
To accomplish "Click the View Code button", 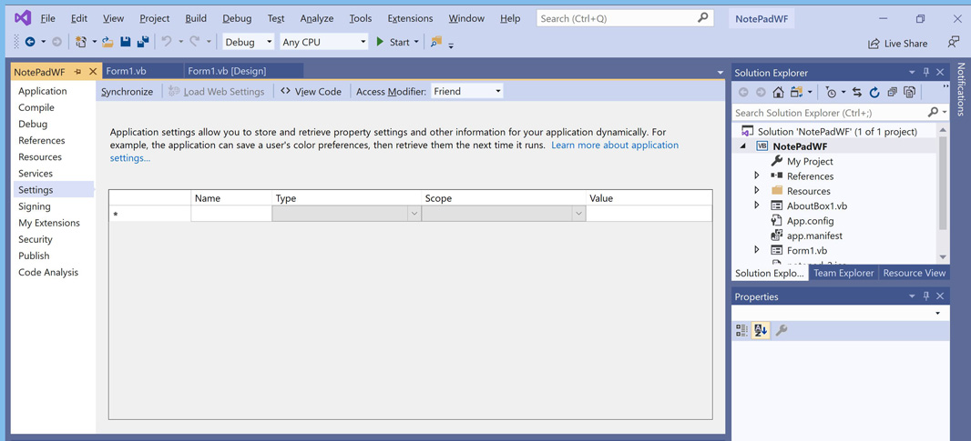I will click(x=311, y=91).
